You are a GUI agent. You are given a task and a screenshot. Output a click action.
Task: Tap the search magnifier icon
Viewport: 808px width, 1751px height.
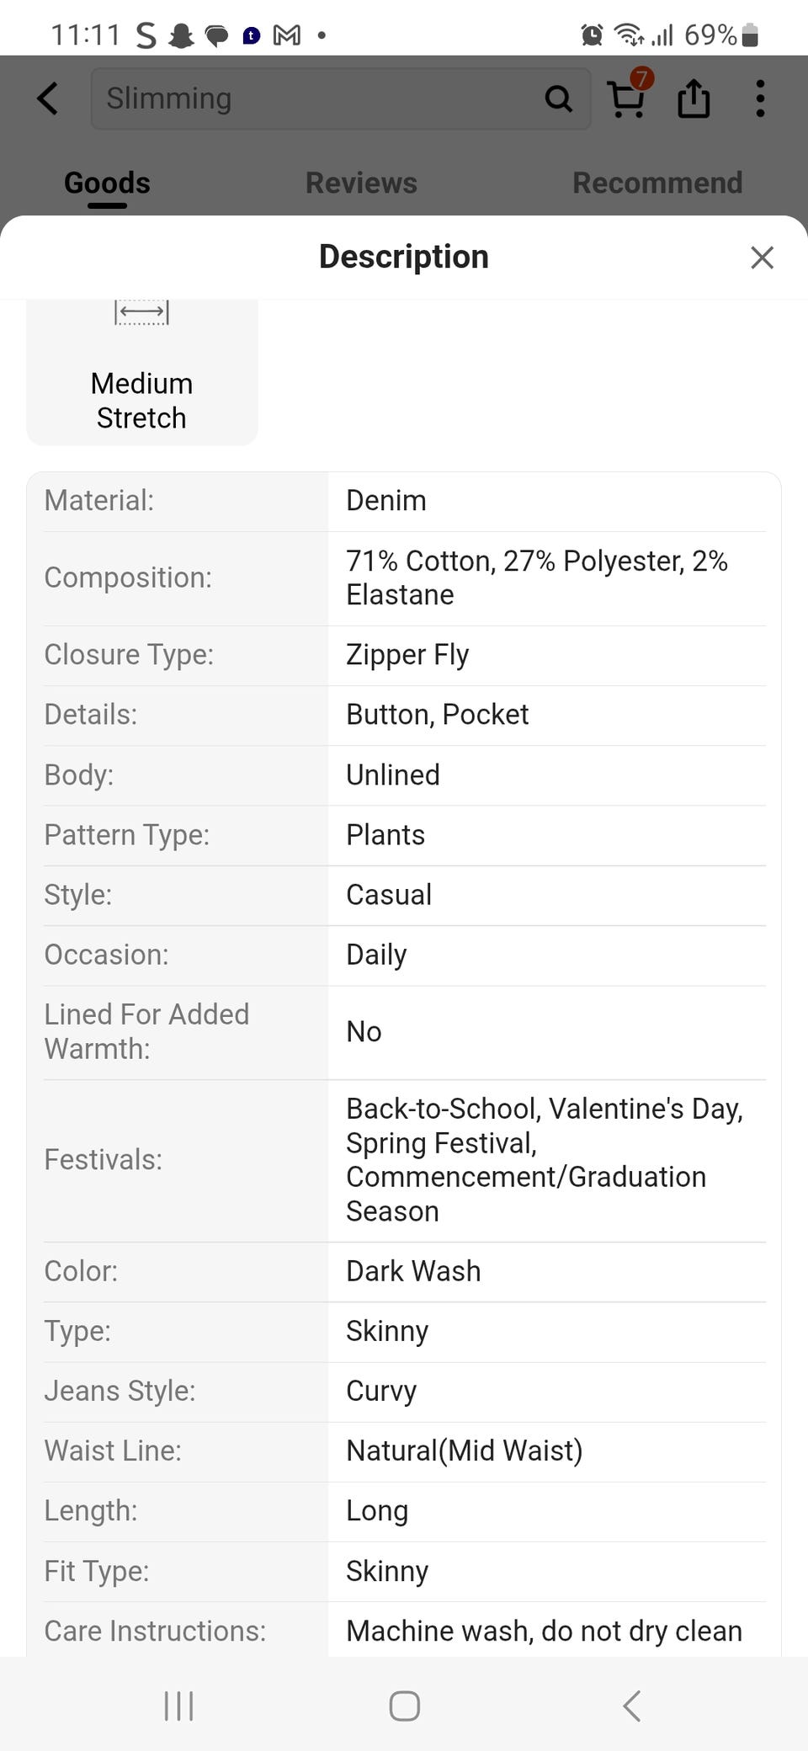(x=558, y=98)
